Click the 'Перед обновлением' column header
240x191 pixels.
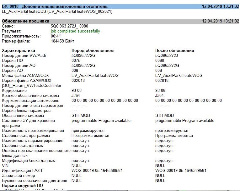click(93, 51)
